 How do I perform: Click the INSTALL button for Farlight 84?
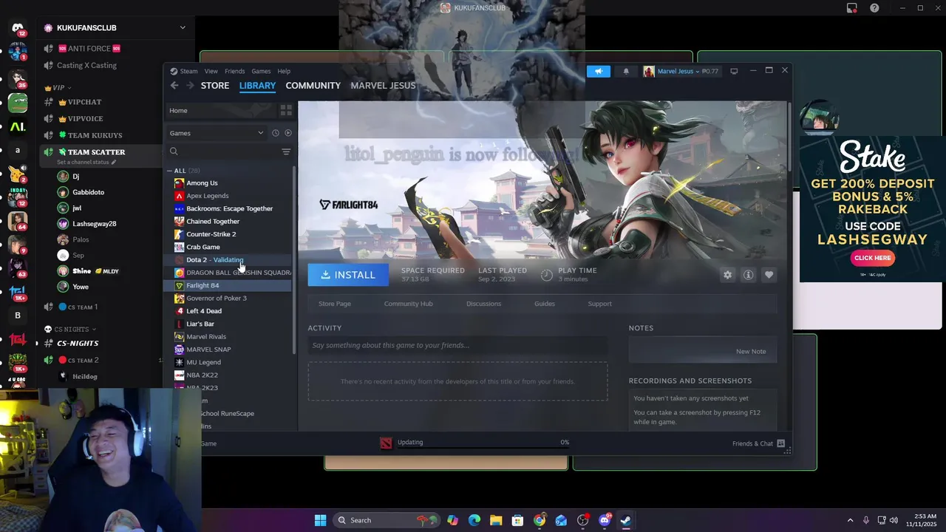[348, 275]
